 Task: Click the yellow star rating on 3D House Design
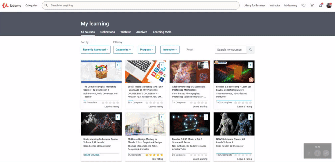(154, 155)
